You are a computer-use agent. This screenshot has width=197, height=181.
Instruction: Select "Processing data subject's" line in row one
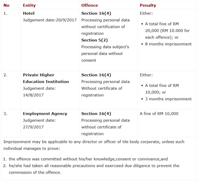tap(105, 47)
